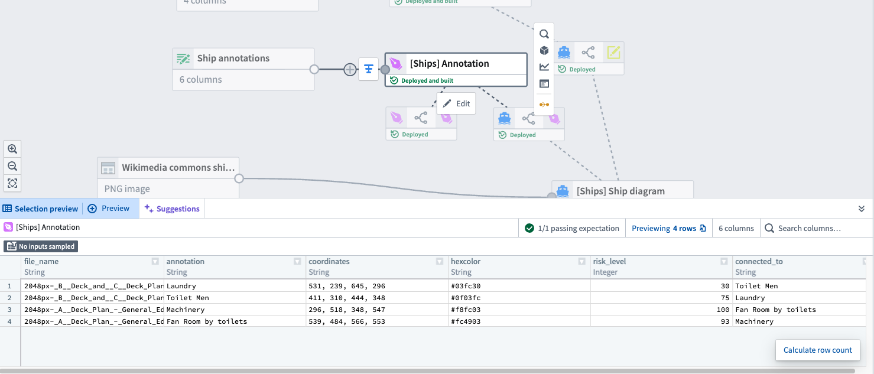Open the filter on the risk_level column
This screenshot has height=374, width=874.
(x=724, y=261)
